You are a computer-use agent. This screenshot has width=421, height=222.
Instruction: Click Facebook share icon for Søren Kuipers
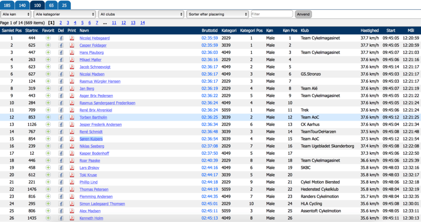pyautogui.click(x=61, y=139)
